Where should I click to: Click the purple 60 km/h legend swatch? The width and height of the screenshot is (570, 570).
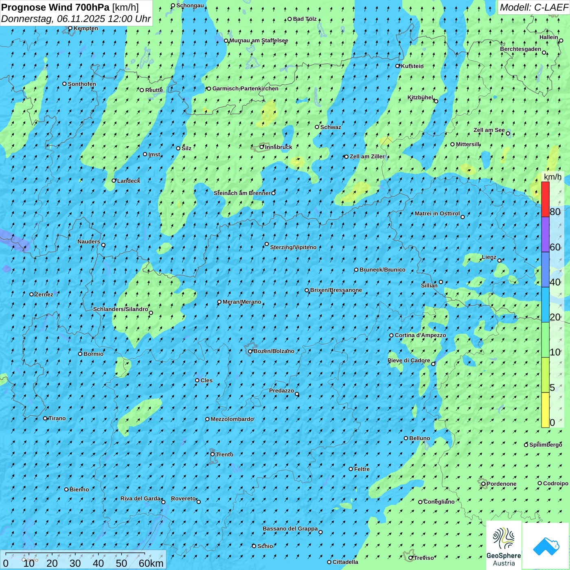click(545, 235)
